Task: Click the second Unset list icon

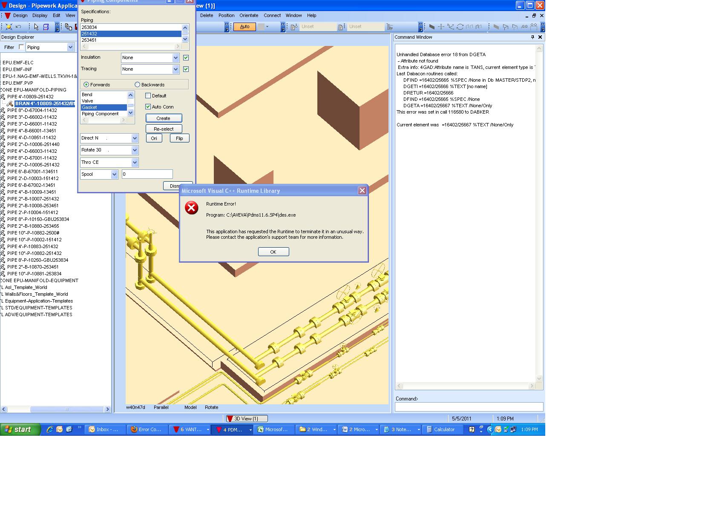Action: click(342, 27)
